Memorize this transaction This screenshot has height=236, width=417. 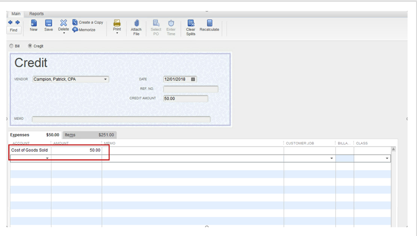[x=84, y=30]
